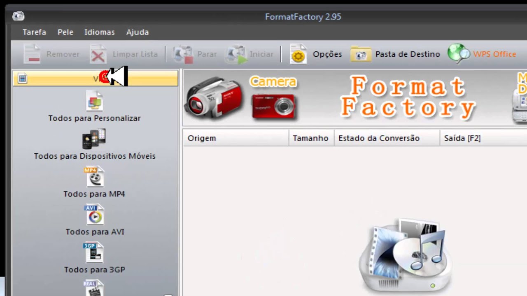Click the WPS Office globe icon

tap(458, 54)
